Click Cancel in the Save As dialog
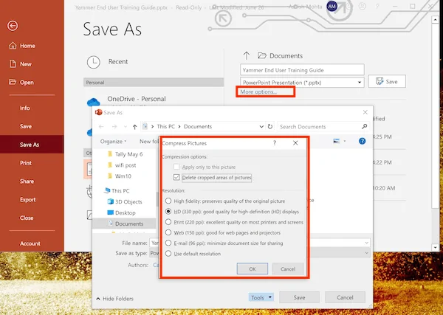The image size is (443, 315). pos(345,297)
